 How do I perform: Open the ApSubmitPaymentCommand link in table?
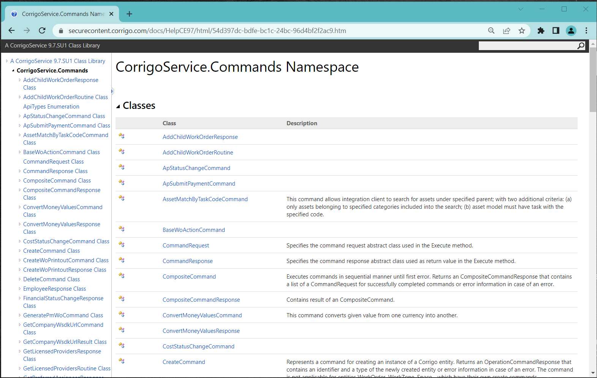[x=199, y=184]
